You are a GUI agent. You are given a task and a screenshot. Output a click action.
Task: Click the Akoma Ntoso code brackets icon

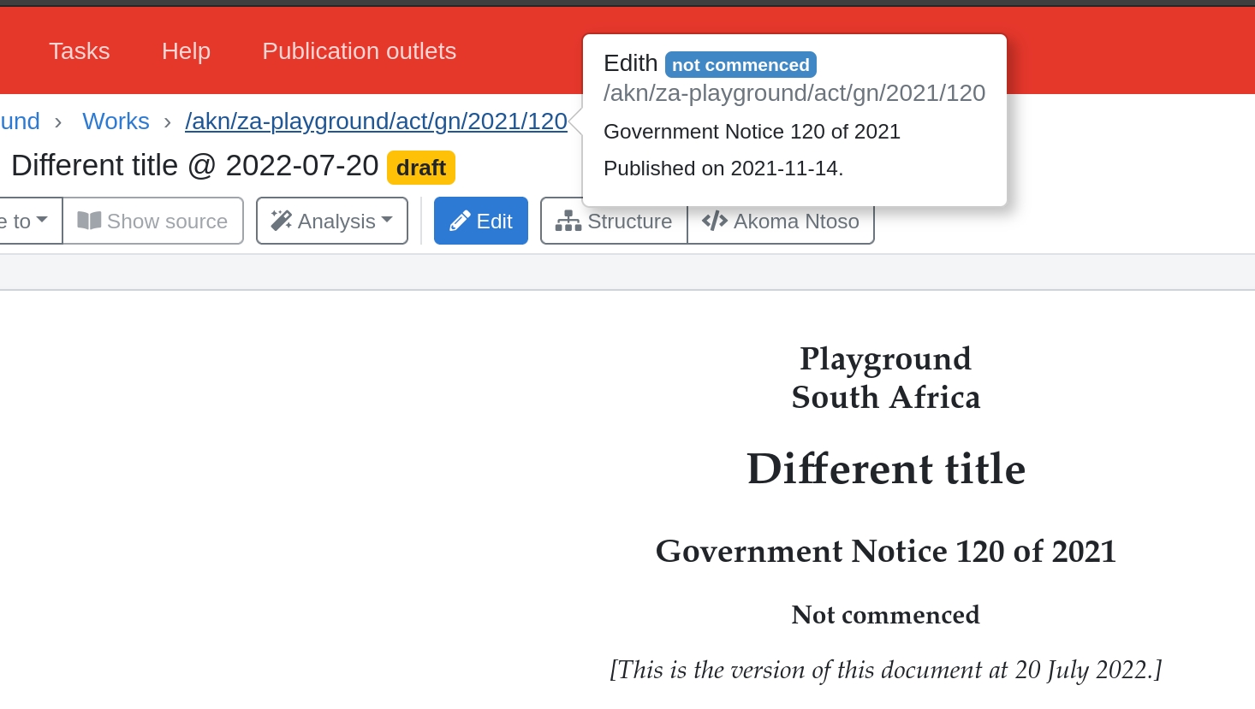(x=714, y=221)
